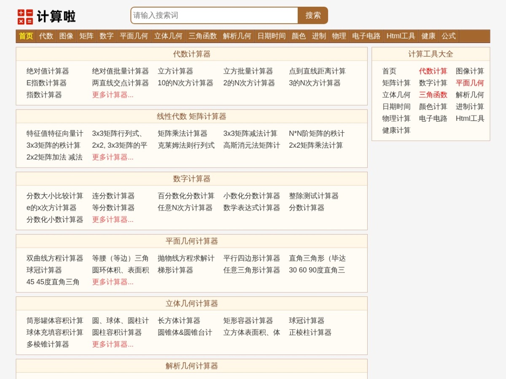Focus the 请输入搜索词 search box
The image size is (506, 379).
(x=215, y=16)
